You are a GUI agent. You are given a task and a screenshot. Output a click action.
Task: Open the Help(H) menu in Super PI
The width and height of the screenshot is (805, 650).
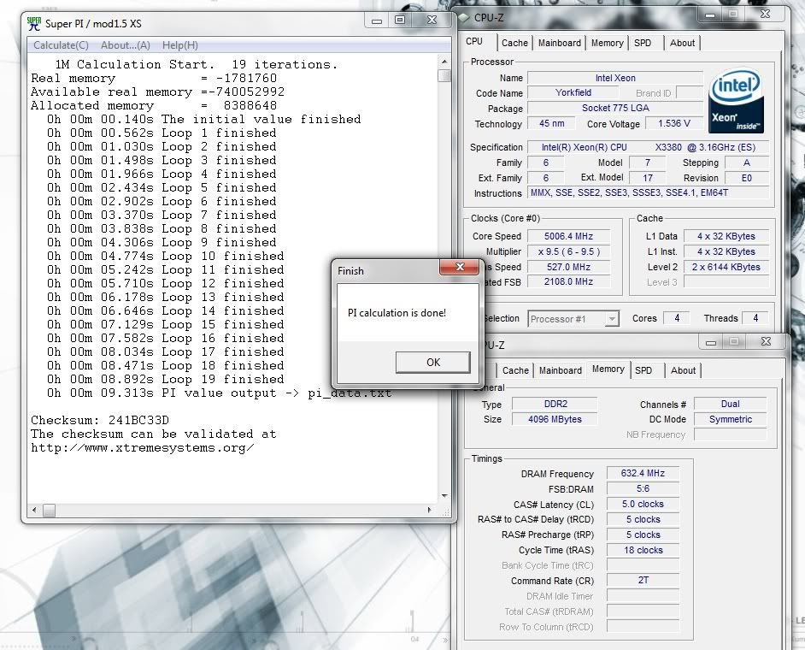point(179,45)
